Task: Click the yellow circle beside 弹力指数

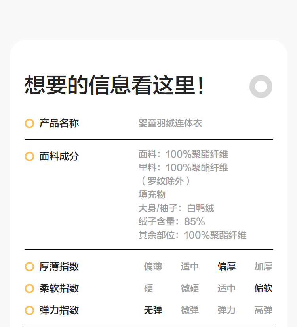Action: [29, 310]
